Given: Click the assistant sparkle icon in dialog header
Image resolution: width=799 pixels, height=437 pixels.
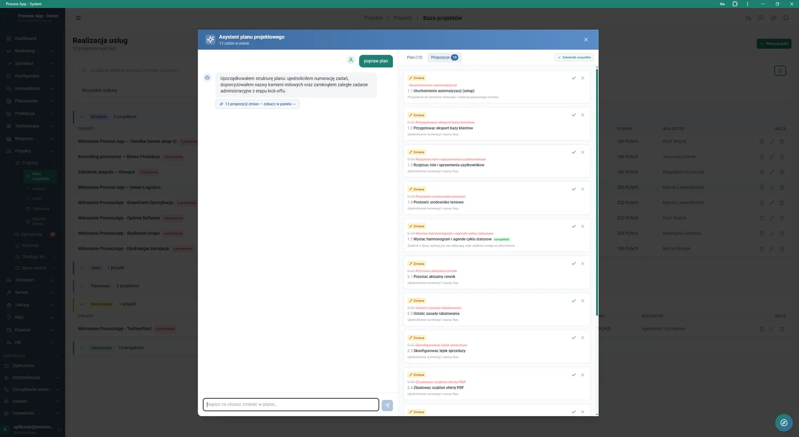Looking at the screenshot, I should click(210, 39).
